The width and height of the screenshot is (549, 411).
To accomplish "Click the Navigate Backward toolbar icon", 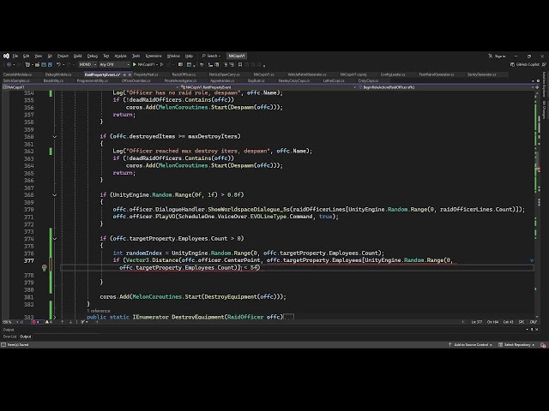I will click(x=9, y=64).
